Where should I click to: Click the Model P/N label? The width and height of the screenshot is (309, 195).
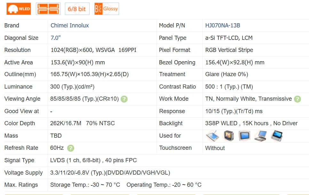[172, 25]
